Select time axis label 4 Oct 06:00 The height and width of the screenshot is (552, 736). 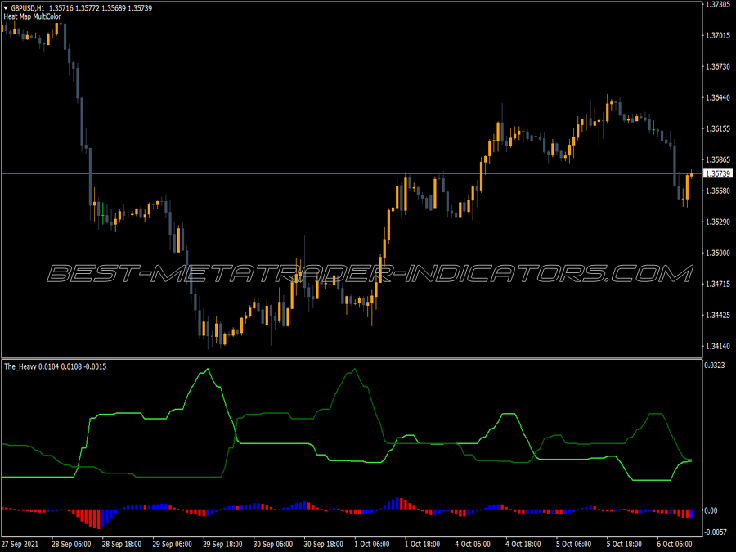[473, 544]
